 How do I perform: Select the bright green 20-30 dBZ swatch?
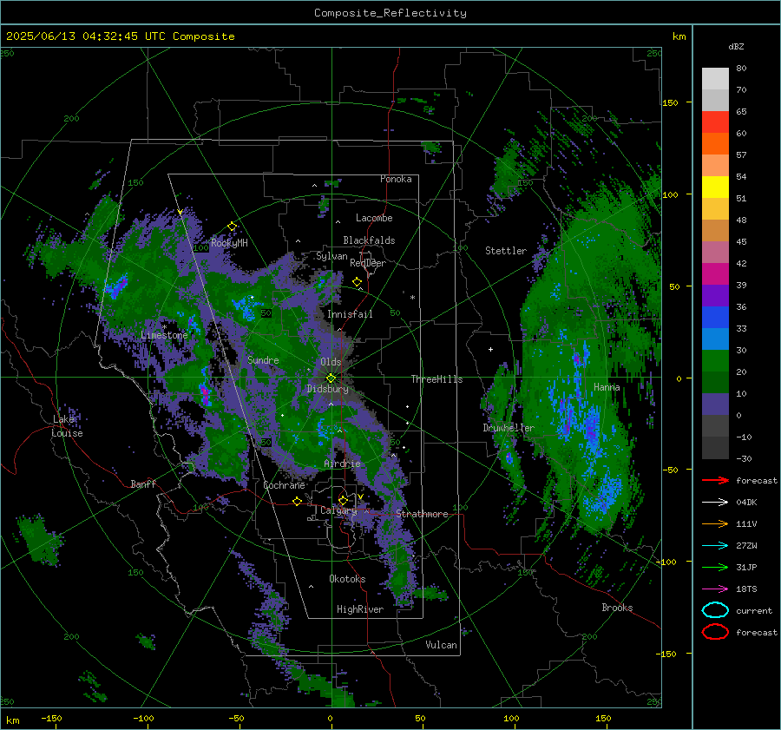[x=715, y=360]
